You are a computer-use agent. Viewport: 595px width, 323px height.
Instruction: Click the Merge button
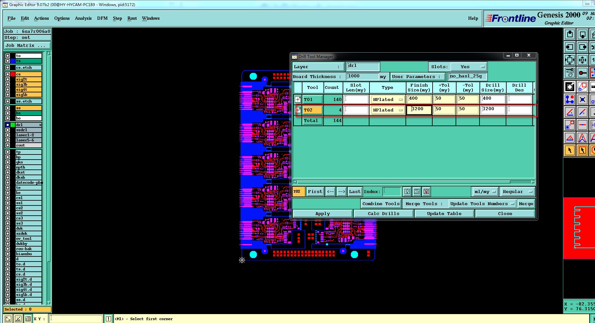coord(526,204)
